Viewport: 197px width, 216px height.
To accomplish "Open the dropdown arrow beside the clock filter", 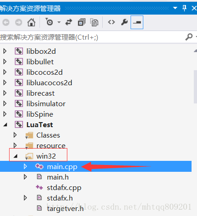I will [59, 22].
